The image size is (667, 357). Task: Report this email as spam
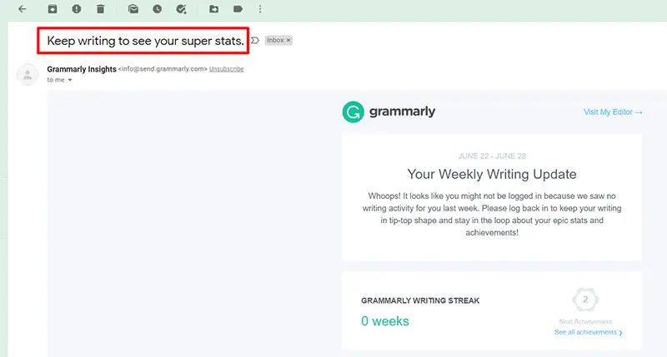tap(77, 9)
